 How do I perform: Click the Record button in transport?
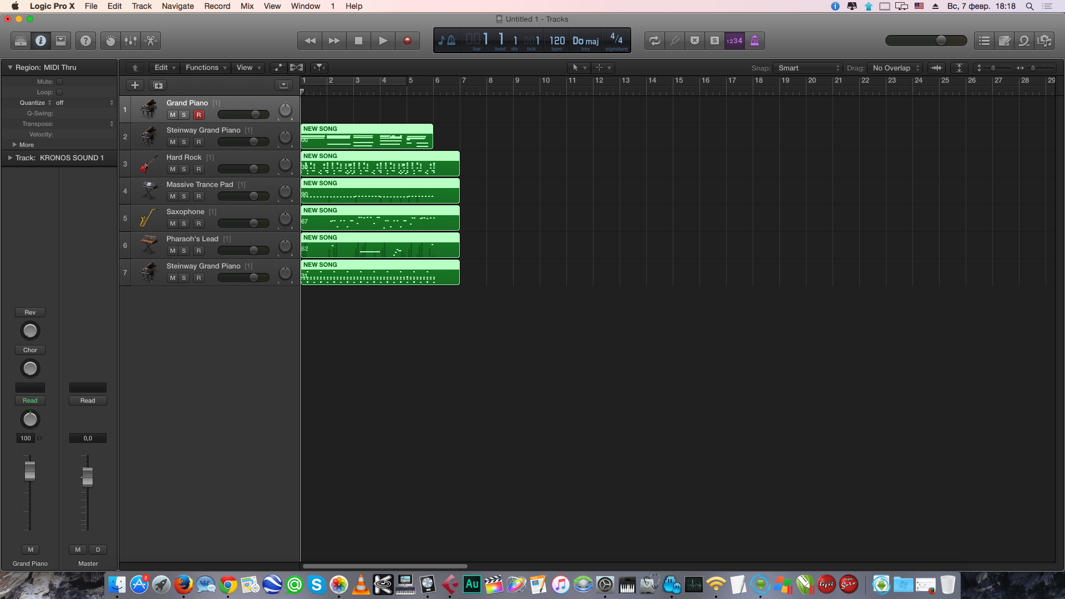click(x=407, y=40)
